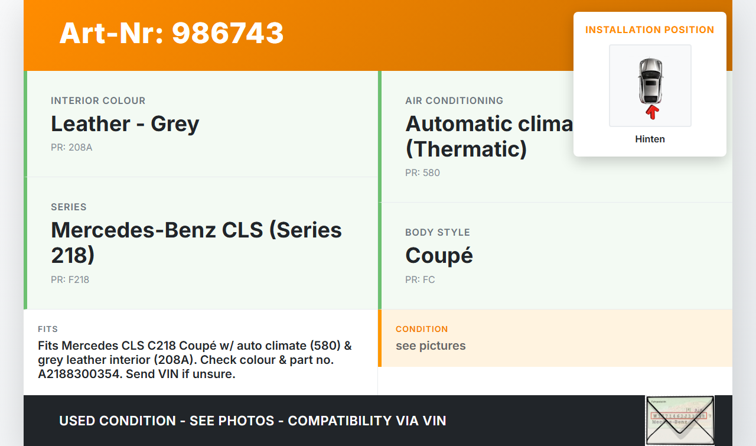
Task: Select the Leather - Grey interior value
Action: pos(125,124)
